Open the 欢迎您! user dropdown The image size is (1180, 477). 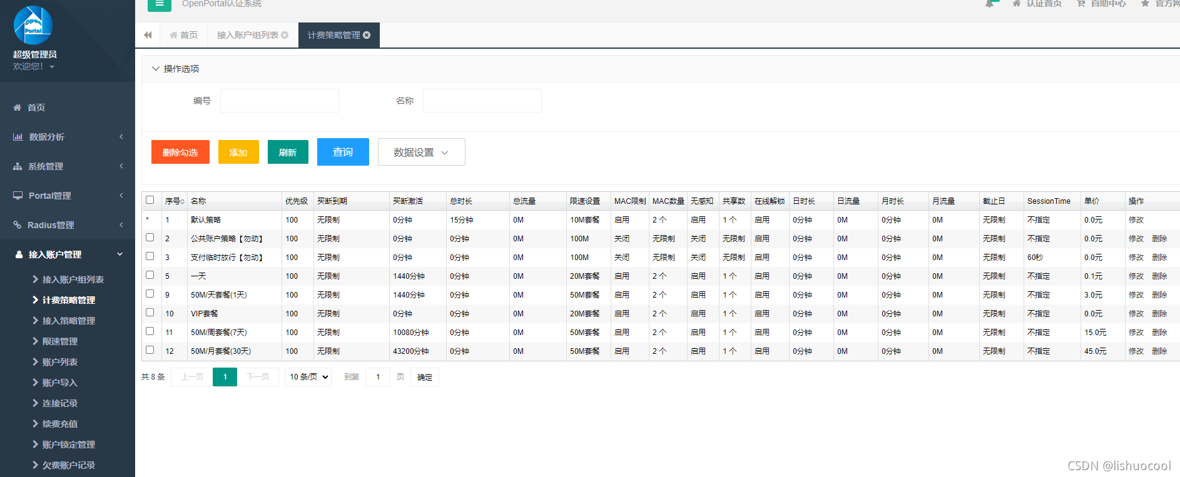[34, 66]
